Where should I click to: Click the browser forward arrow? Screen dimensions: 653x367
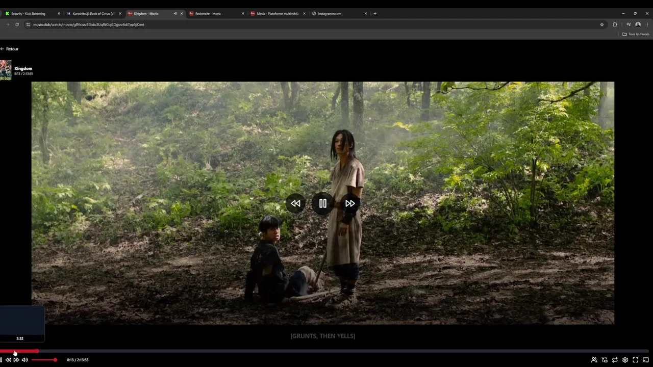tap(7, 24)
